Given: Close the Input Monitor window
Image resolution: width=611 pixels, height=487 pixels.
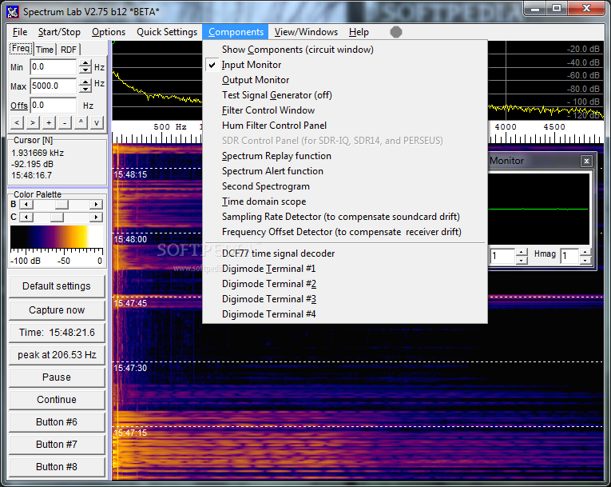Looking at the screenshot, I should 586,161.
